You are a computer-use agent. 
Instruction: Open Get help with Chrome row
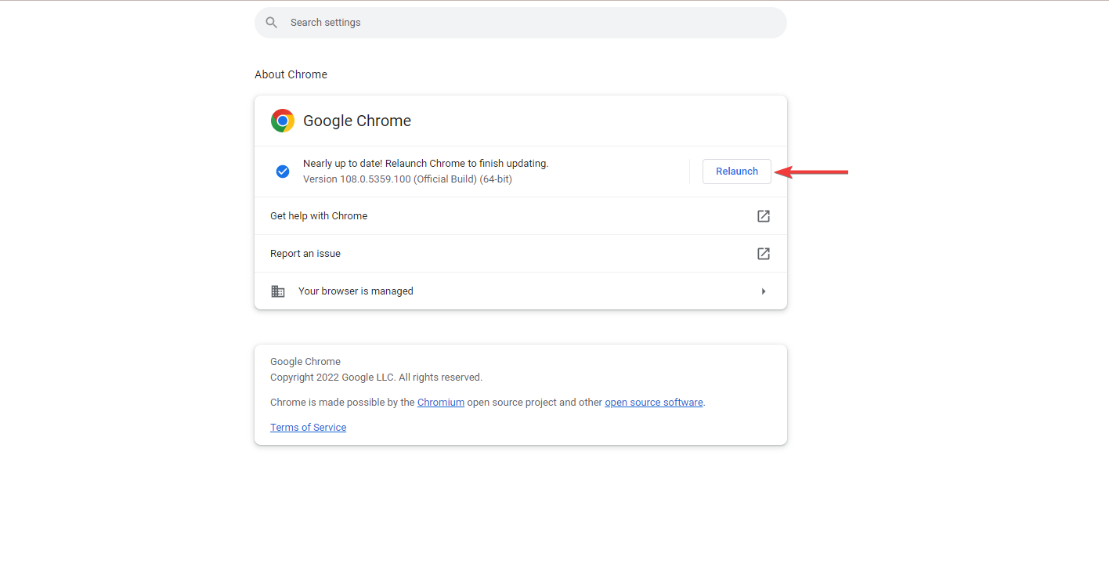[521, 216]
